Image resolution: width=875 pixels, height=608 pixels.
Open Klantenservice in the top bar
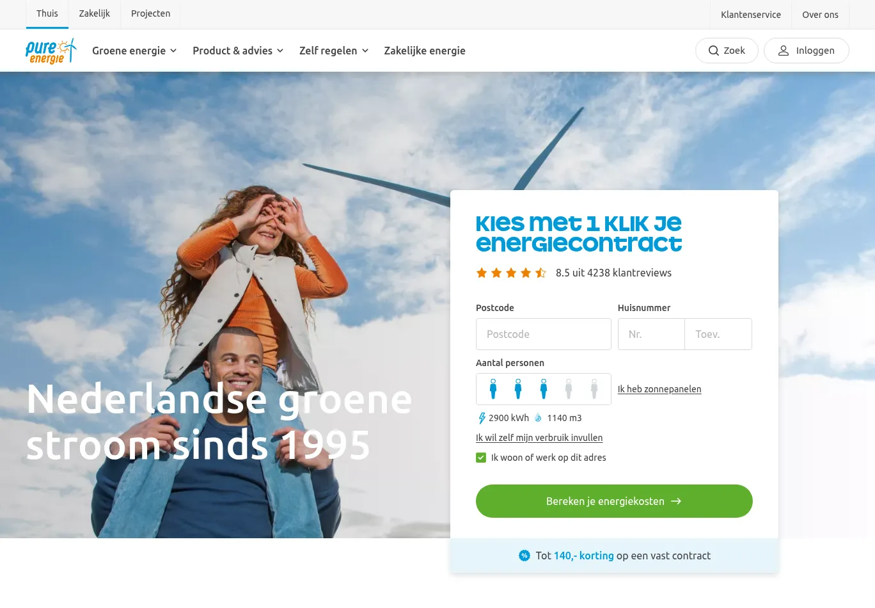(751, 15)
